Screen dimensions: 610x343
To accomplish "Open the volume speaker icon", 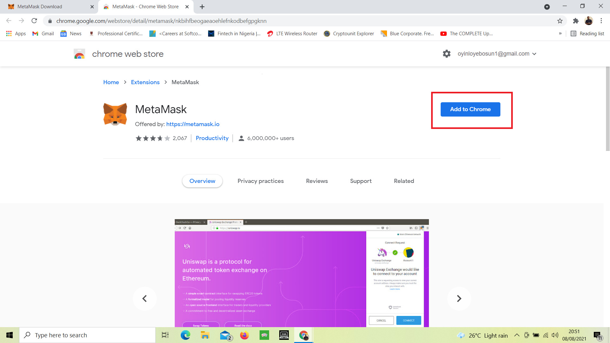I will (x=555, y=335).
